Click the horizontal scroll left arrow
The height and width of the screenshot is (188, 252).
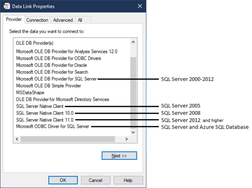(x=17, y=139)
